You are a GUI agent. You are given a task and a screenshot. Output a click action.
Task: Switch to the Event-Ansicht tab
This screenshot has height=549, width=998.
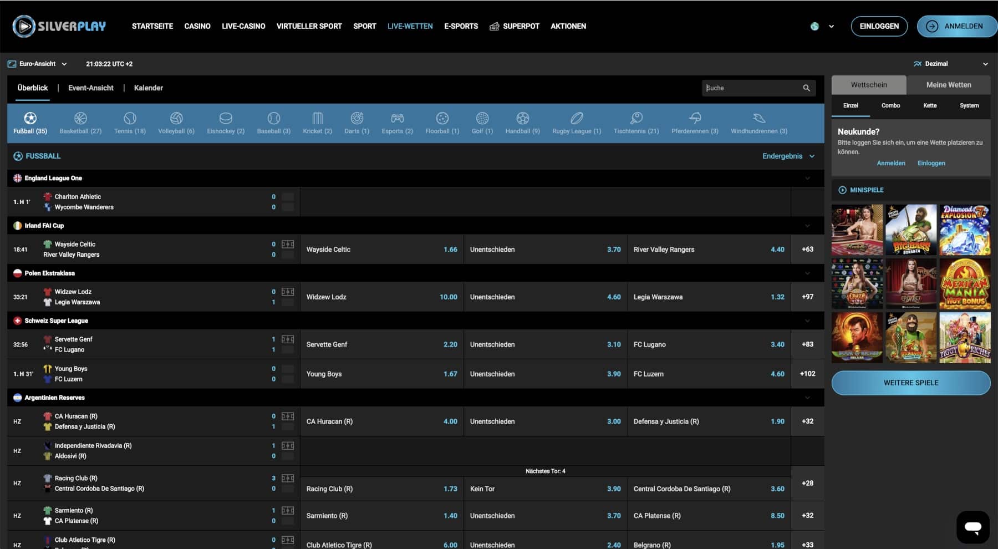point(91,88)
